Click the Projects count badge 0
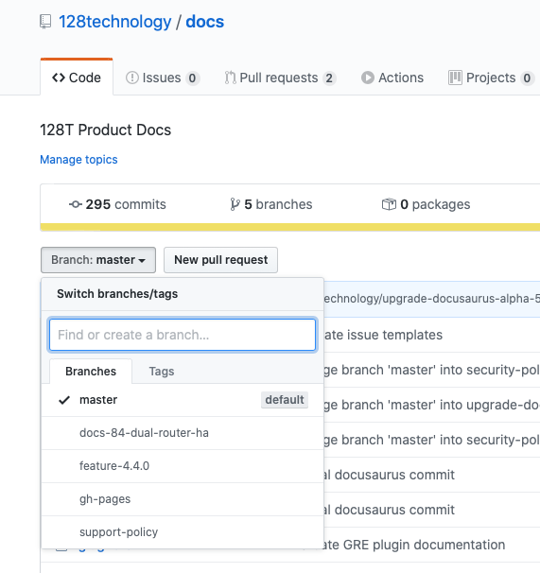 pyautogui.click(x=527, y=78)
